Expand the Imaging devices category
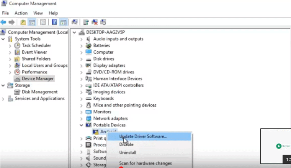This screenshot has height=168, width=291. (x=81, y=92)
